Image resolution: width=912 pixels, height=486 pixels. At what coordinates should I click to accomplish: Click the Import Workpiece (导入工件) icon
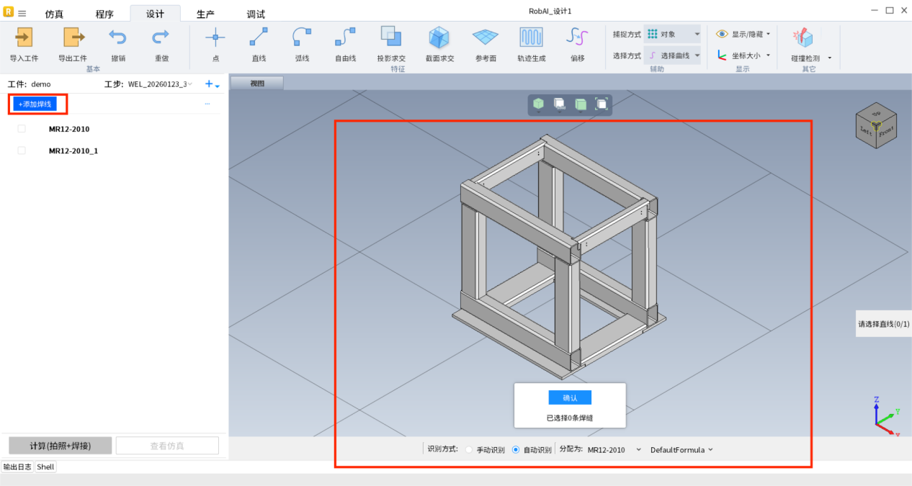(x=24, y=38)
